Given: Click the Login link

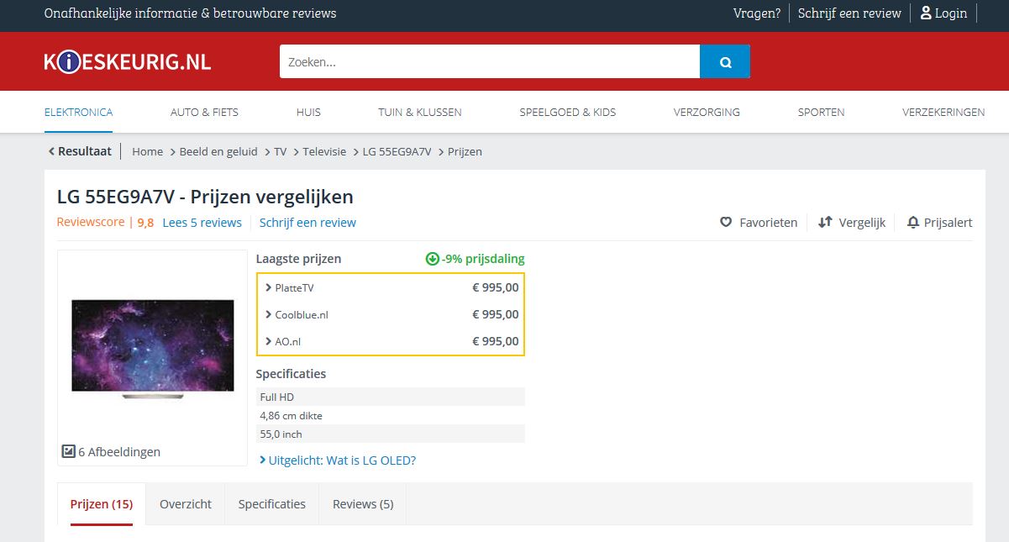Looking at the screenshot, I should 951,13.
